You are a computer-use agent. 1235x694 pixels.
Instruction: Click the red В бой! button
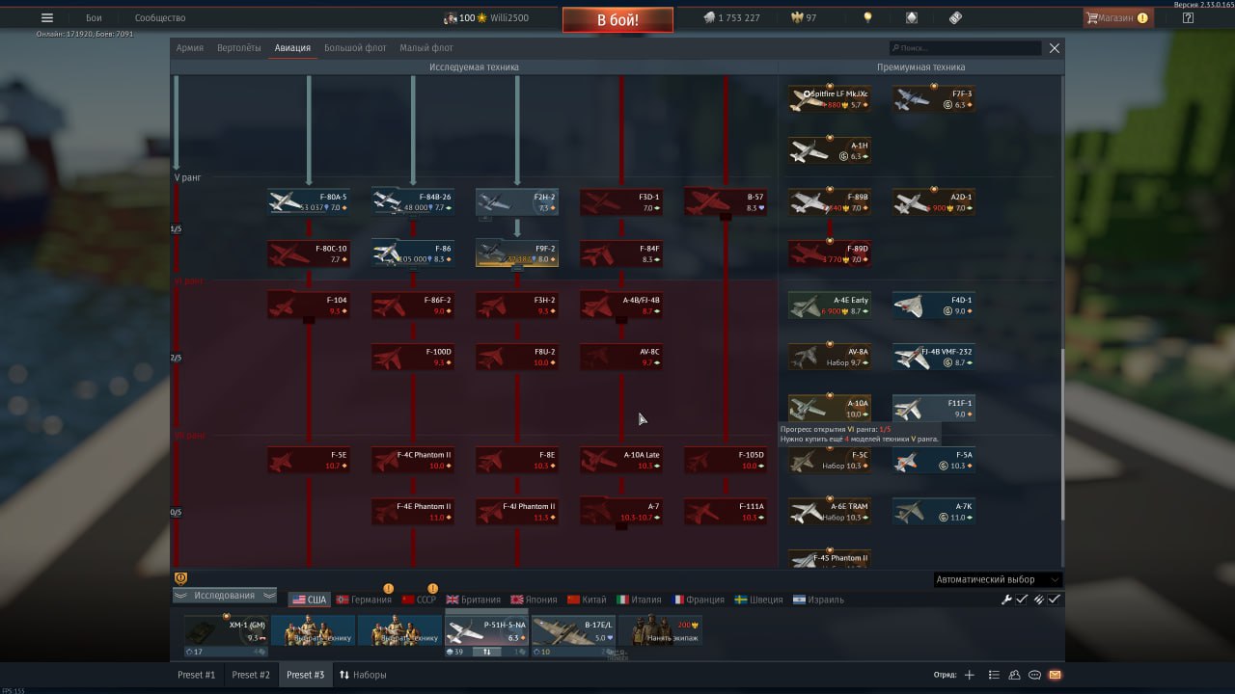[x=617, y=19]
